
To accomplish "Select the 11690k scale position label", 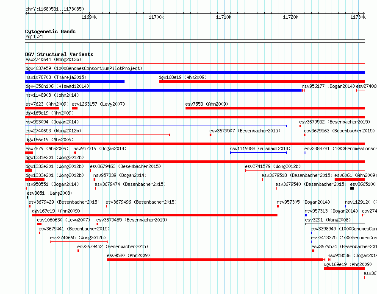I will click(x=89, y=17).
